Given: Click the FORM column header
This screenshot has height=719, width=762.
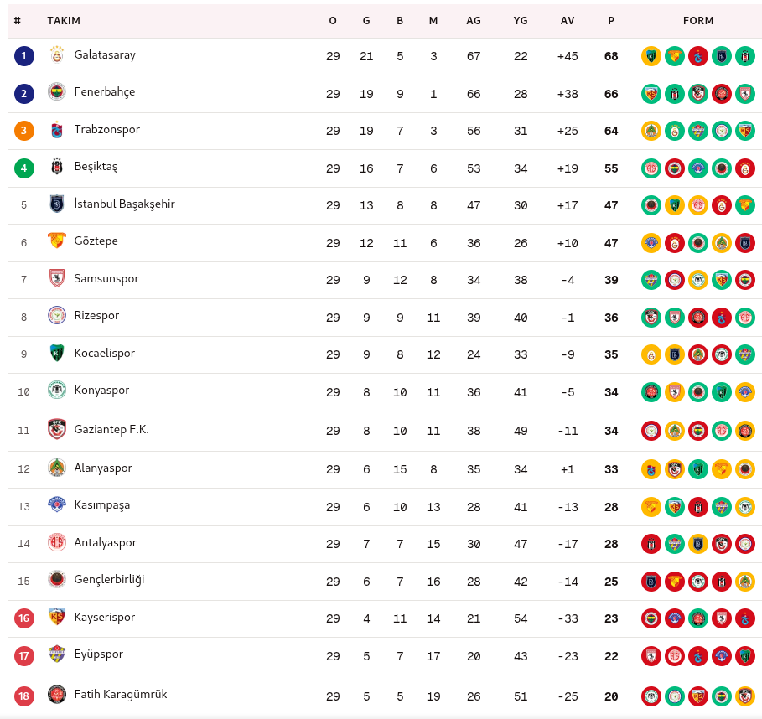Looking at the screenshot, I should 698,21.
